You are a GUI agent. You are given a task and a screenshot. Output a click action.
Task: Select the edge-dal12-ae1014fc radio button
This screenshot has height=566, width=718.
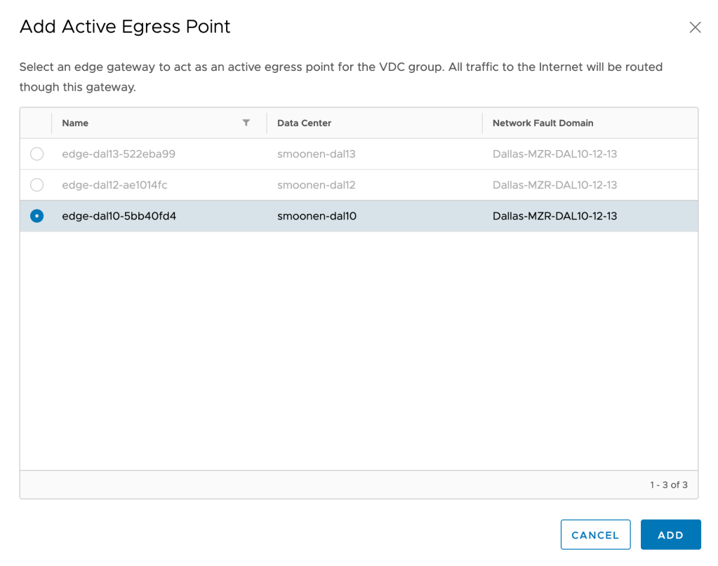[37, 185]
